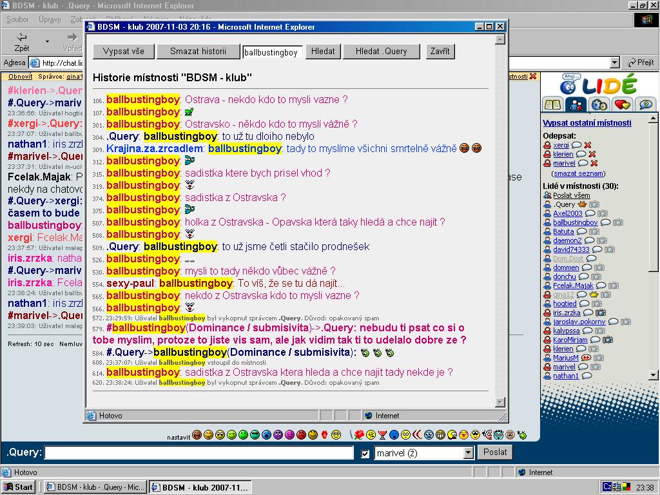Insert the laughing orange emoticon after nastavit

[x=197, y=435]
